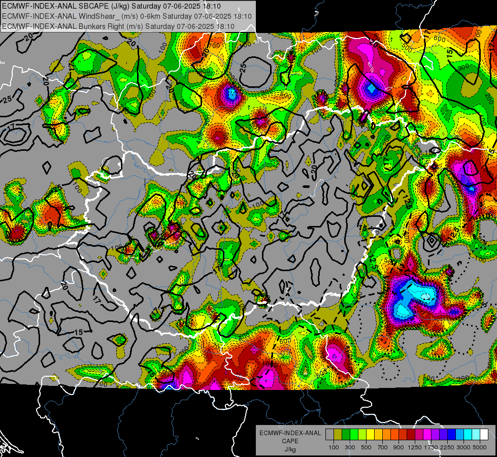Select the SBCAPE (J/kg) header line
Image resolution: width=497 pixels, height=457 pixels.
[111, 6]
